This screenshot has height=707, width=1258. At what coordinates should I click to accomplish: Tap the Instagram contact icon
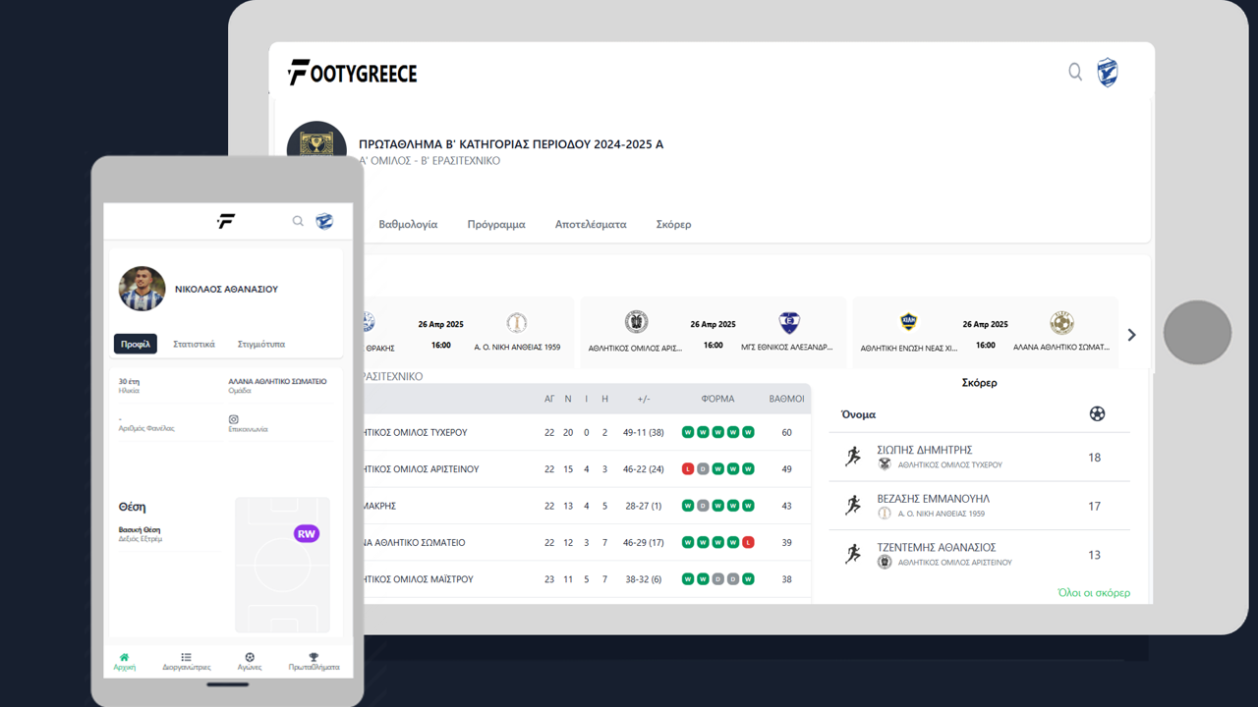[x=234, y=419]
